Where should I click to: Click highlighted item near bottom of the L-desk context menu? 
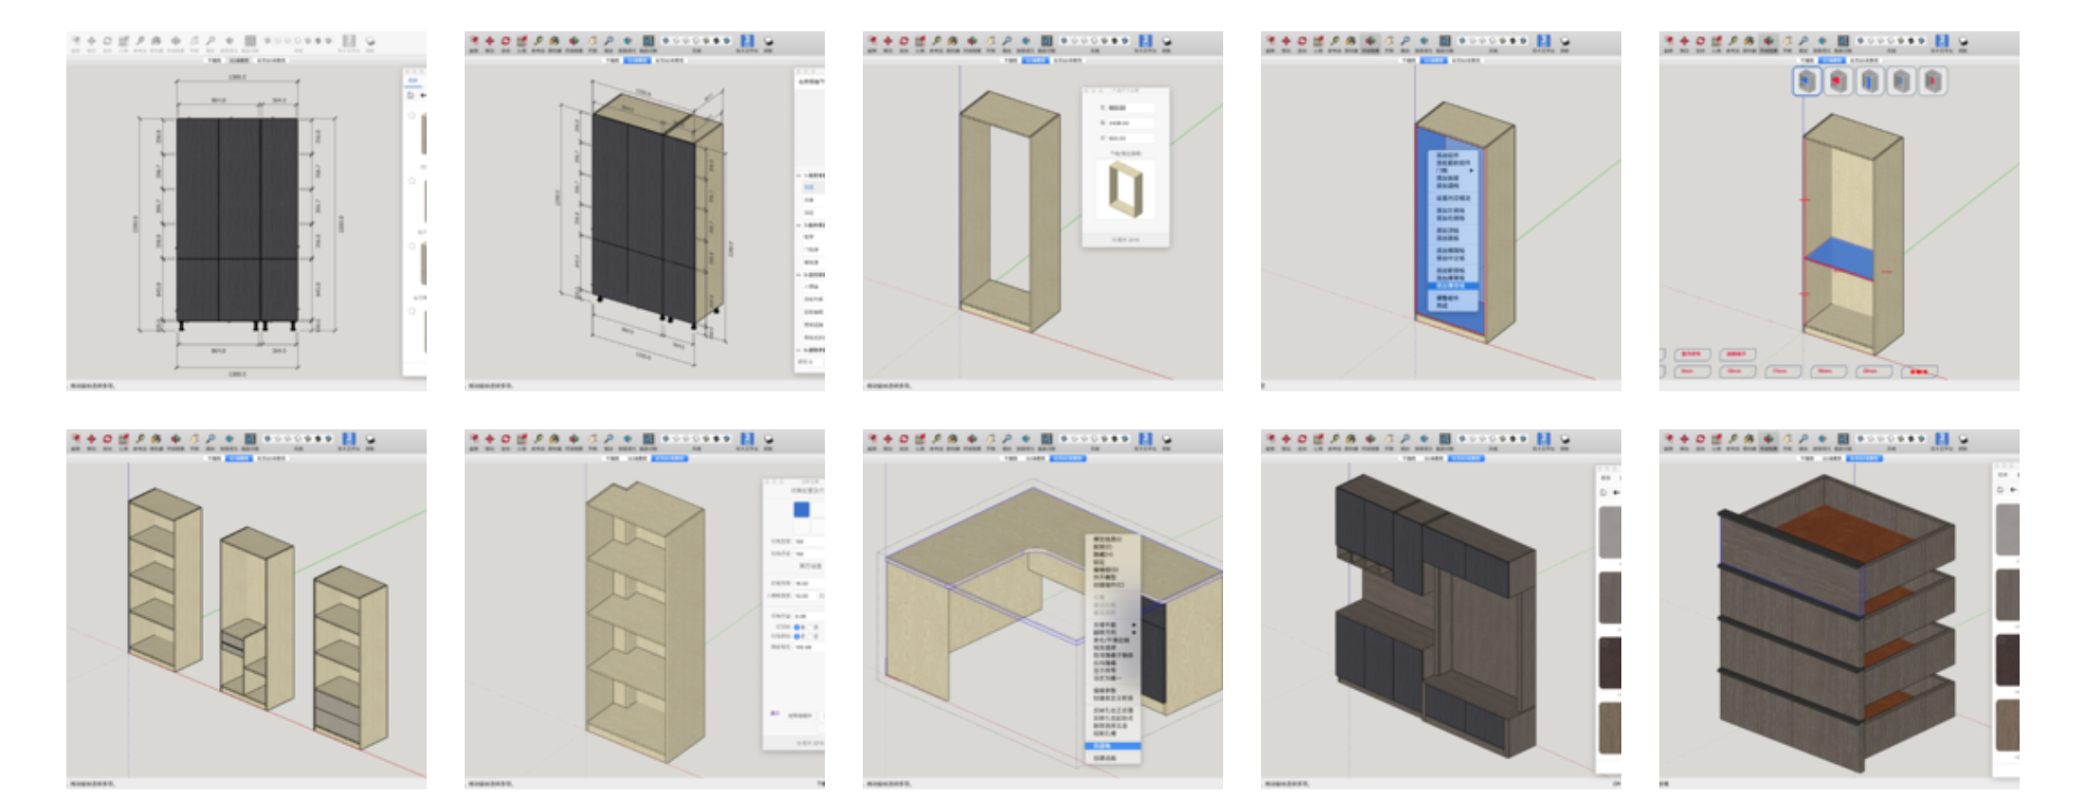pyautogui.click(x=1111, y=746)
